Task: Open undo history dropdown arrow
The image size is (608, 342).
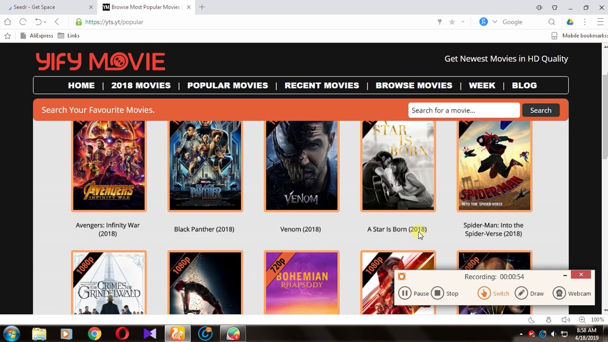Action: [45, 22]
